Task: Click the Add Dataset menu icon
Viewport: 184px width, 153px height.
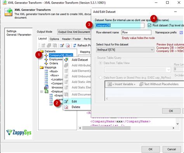Action: click(66, 60)
